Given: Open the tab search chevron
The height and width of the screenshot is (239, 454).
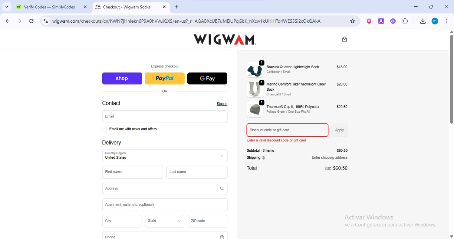Looking at the screenshot, I should click(7, 7).
